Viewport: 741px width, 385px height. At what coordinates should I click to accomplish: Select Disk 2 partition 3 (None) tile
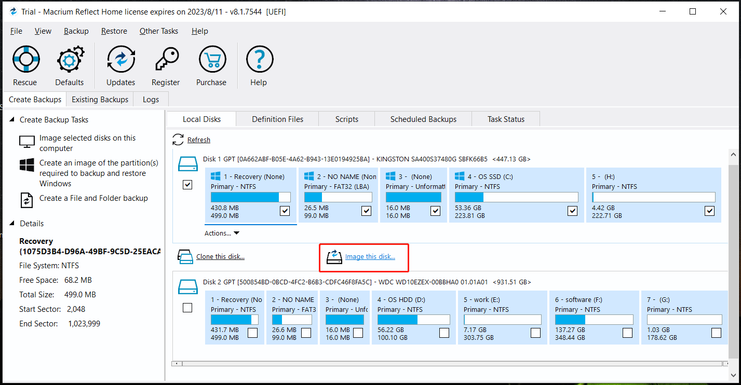tap(344, 318)
